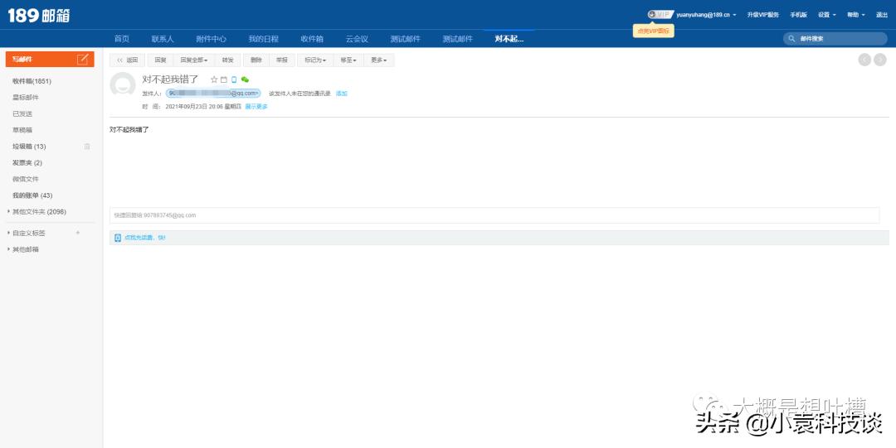
Task: Click the 展示更多 show-more link
Action: click(x=256, y=107)
